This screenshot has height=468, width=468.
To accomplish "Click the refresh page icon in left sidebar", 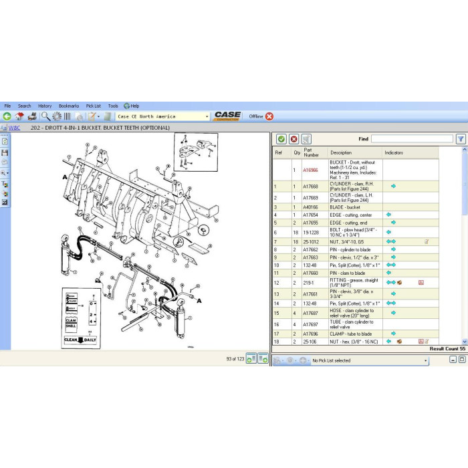I will 5,142.
